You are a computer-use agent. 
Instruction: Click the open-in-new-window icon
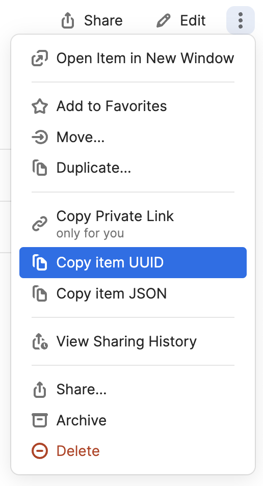40,58
